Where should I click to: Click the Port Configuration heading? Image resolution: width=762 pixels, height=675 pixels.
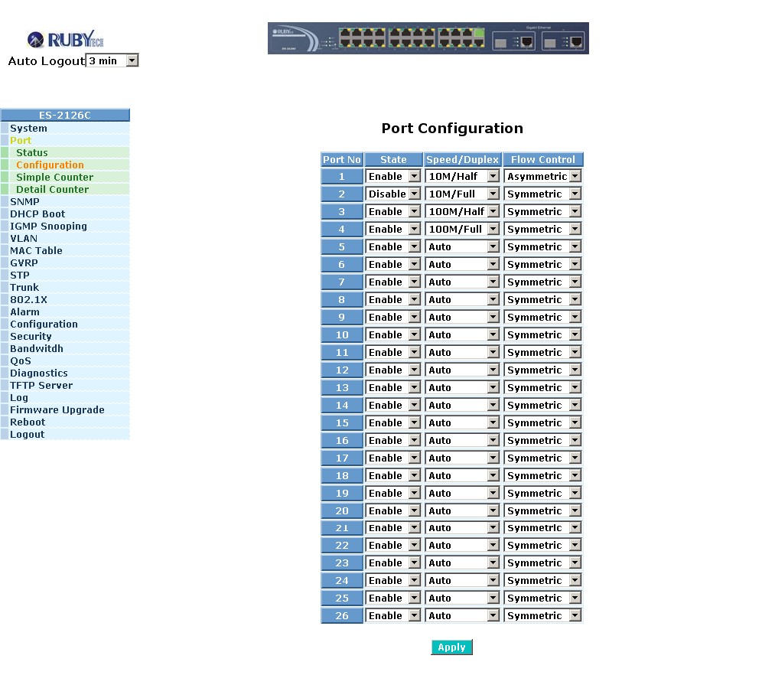pyautogui.click(x=452, y=129)
